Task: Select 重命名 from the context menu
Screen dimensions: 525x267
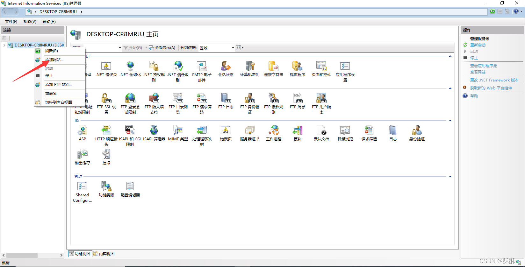Action: point(60,94)
